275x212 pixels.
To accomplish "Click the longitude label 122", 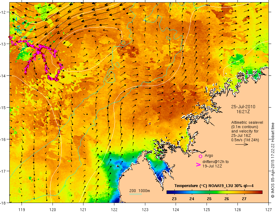I will pyautogui.click(x=114, y=210).
